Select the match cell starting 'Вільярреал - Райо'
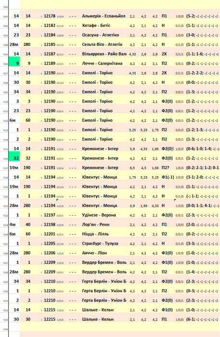Screen dimensions: 220x337 104,54
